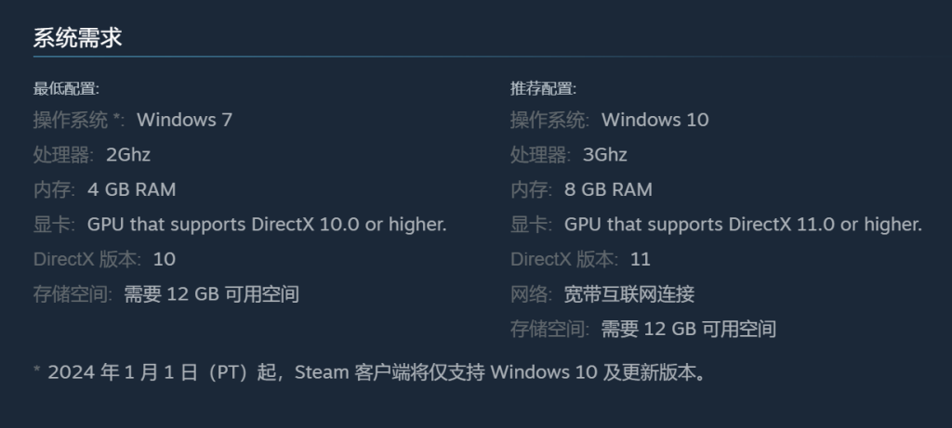Image resolution: width=952 pixels, height=428 pixels.
Task: Click the asterisk next to 操作系统
Action: pyautogui.click(x=117, y=116)
